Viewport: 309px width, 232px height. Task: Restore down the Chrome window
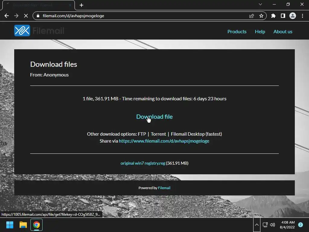(x=288, y=4)
